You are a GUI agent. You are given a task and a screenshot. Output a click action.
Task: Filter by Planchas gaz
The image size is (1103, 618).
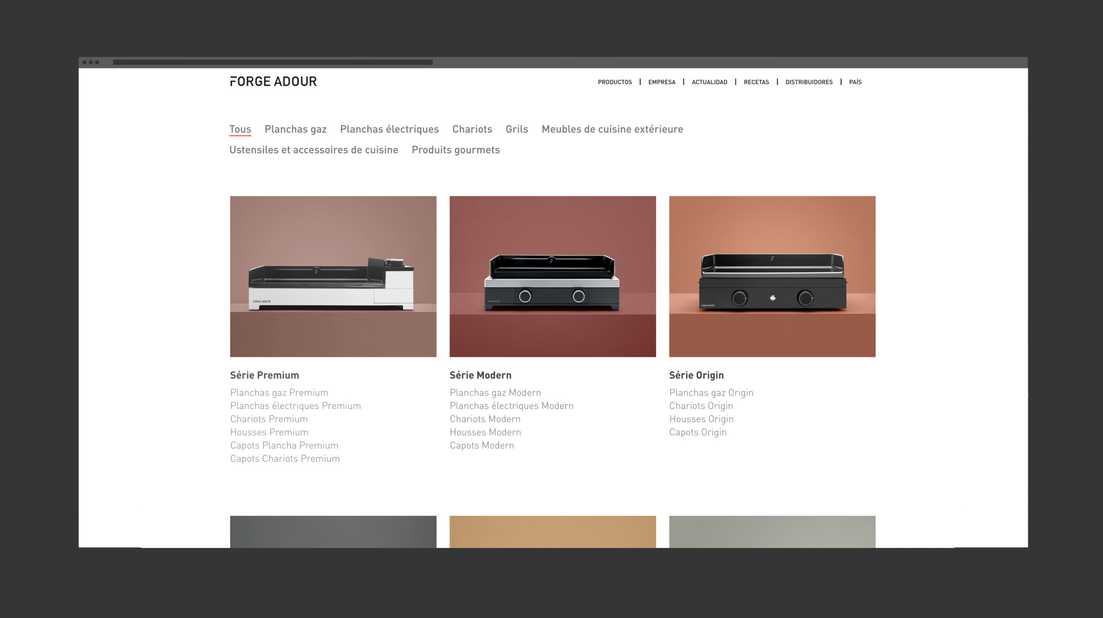click(x=296, y=129)
